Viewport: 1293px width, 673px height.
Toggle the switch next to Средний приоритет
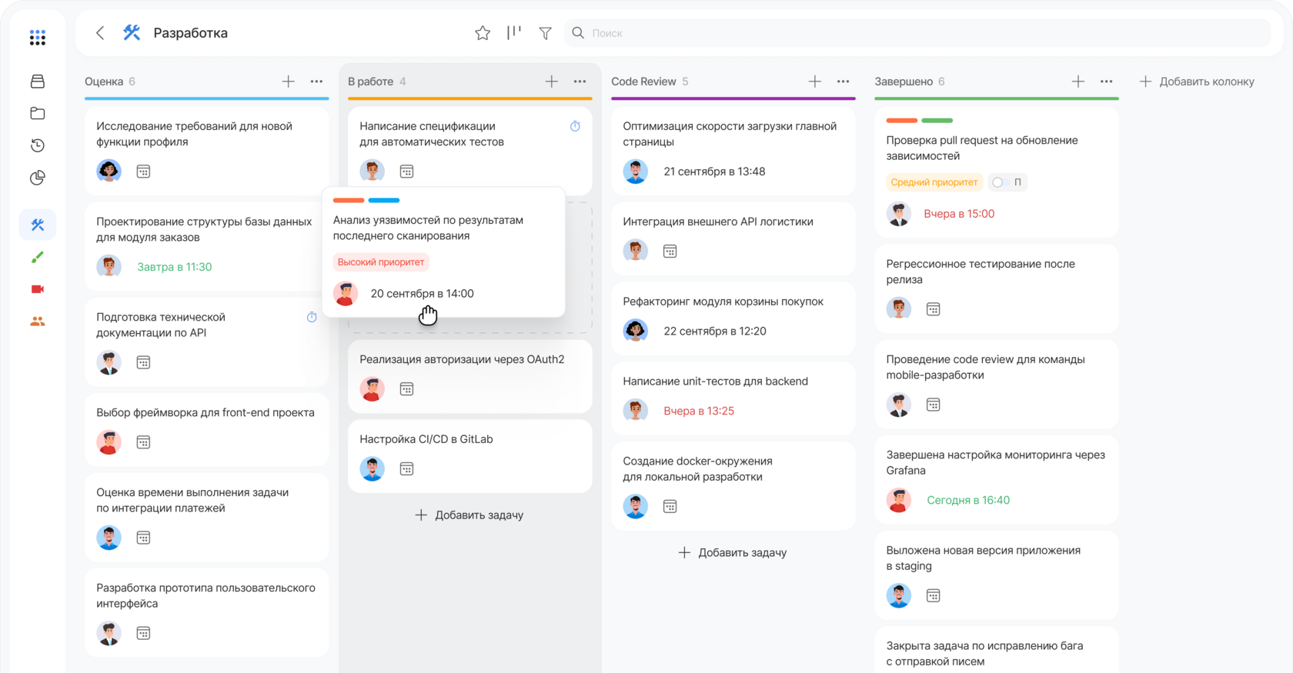click(999, 182)
